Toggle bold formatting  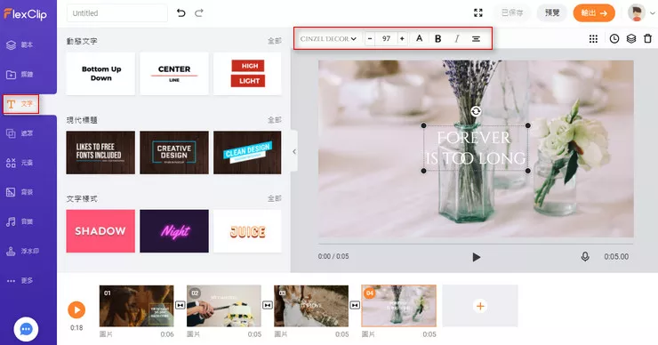(x=437, y=38)
